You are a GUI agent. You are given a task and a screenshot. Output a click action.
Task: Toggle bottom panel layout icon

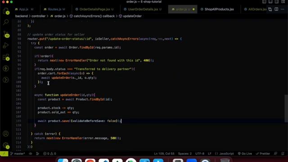(270, 2)
